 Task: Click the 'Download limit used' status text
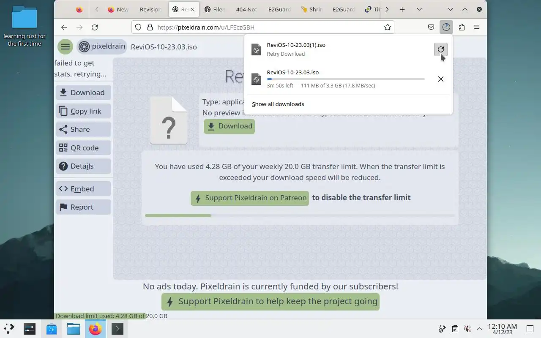click(112, 316)
